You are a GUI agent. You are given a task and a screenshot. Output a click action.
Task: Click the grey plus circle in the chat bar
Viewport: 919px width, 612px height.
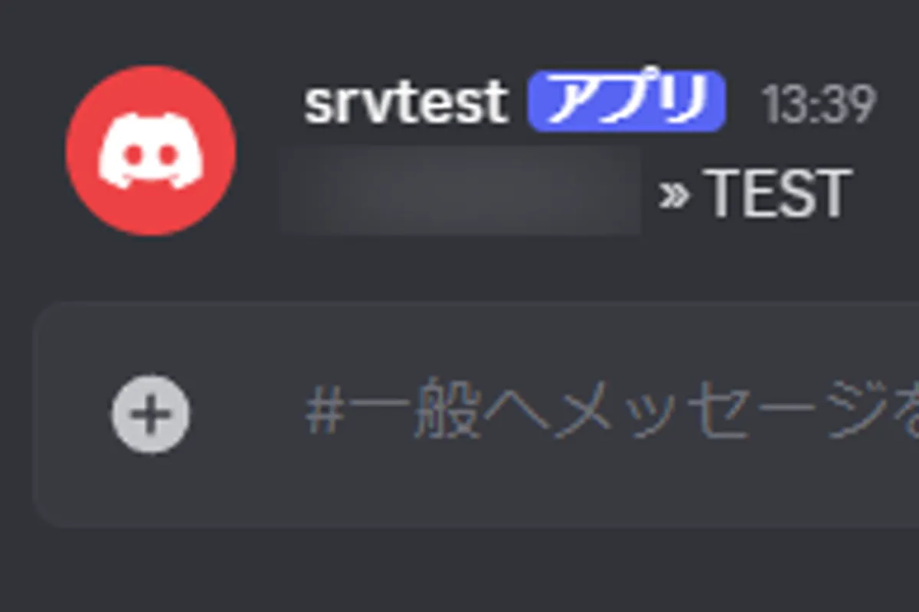[x=151, y=414]
